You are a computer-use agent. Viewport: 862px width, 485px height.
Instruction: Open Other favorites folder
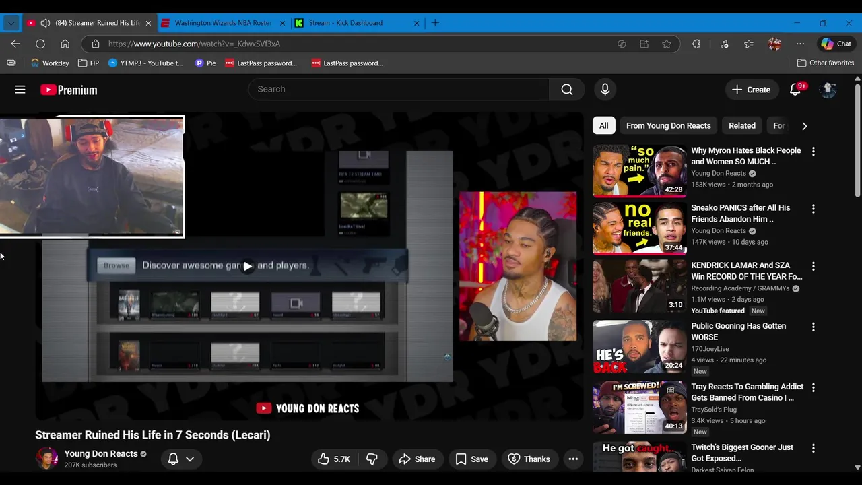826,63
